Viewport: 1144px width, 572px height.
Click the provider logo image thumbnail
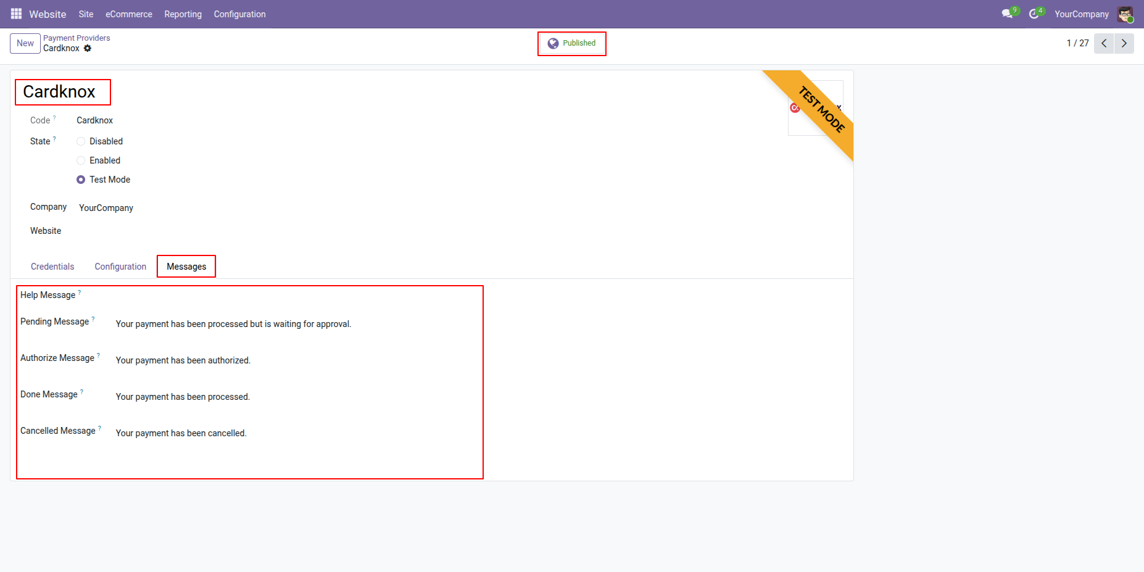pyautogui.click(x=815, y=108)
